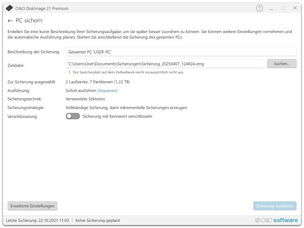The height and width of the screenshot is (228, 304).
Task: Click the Beschreibung der Sicherung text field
Action: click(181, 52)
